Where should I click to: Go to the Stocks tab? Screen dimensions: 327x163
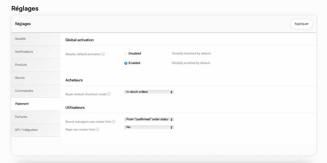coord(36,78)
